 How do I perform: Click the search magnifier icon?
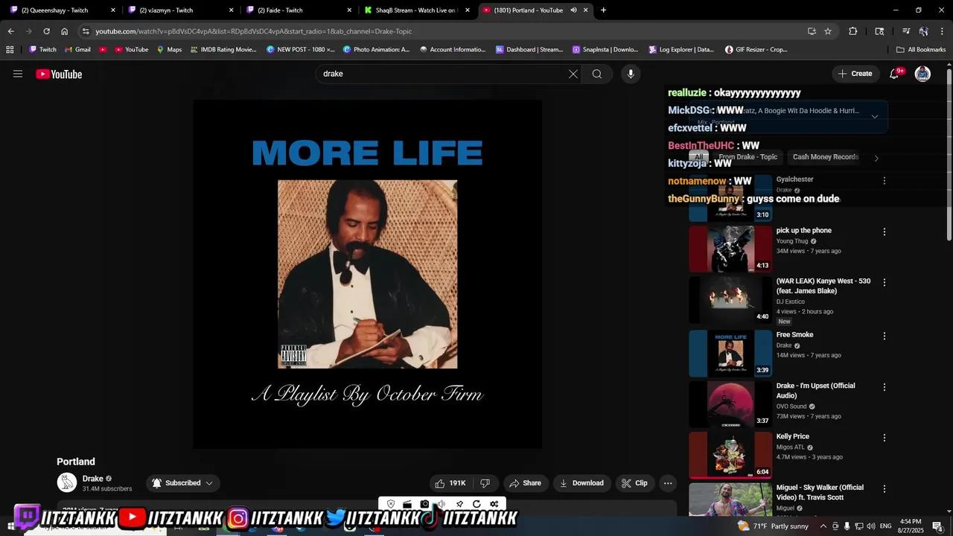click(x=597, y=74)
